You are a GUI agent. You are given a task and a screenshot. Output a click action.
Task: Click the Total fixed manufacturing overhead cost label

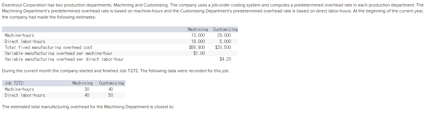coord(49,47)
